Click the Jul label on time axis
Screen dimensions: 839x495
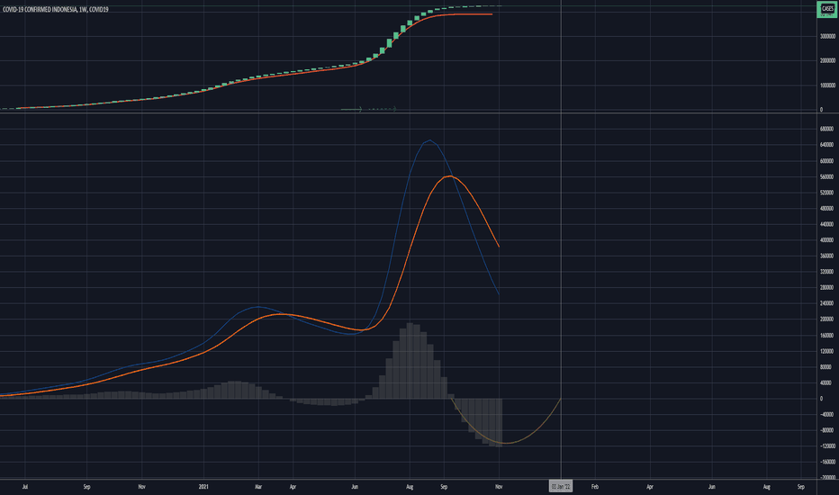[25, 486]
